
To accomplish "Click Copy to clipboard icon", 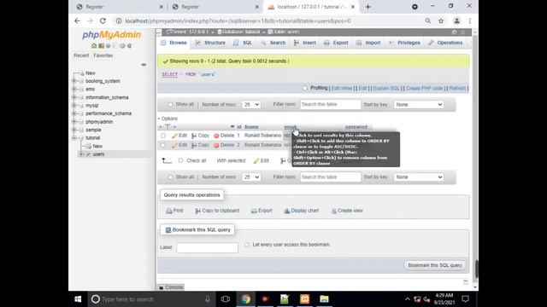I will point(197,211).
